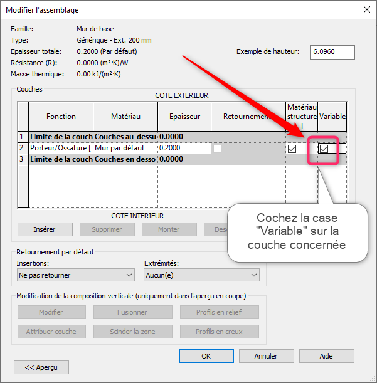Open the Insertions dropdown
377x383 pixels.
tap(75, 275)
